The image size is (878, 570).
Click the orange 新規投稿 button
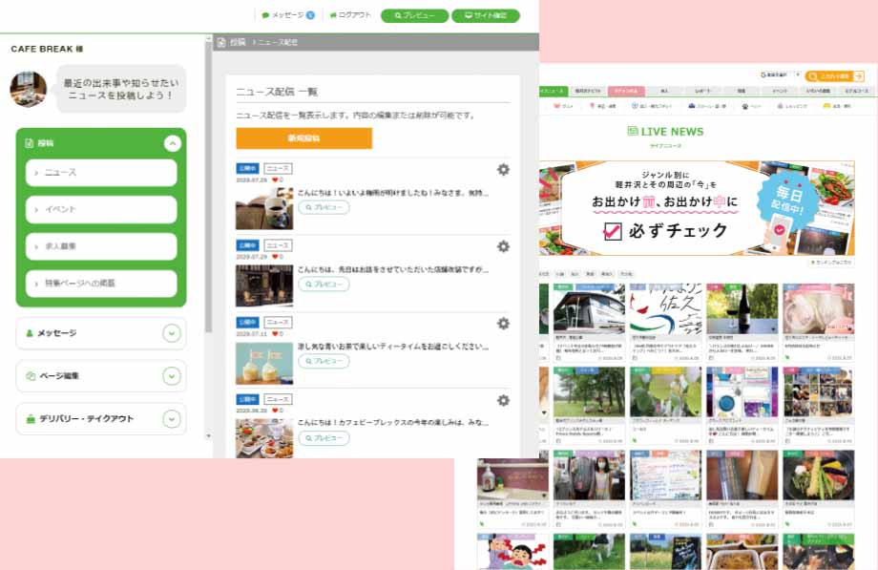[x=304, y=138]
